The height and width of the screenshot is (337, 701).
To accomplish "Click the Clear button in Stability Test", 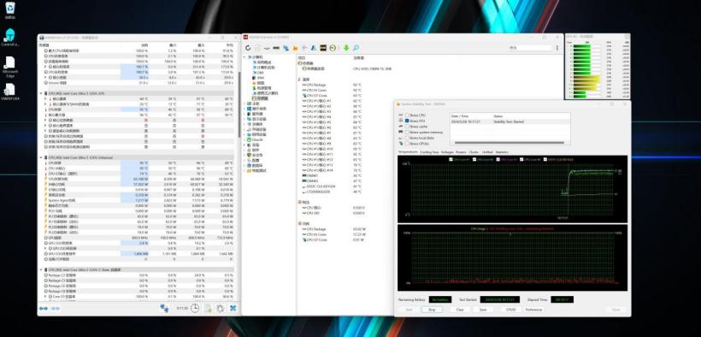I will [460, 310].
